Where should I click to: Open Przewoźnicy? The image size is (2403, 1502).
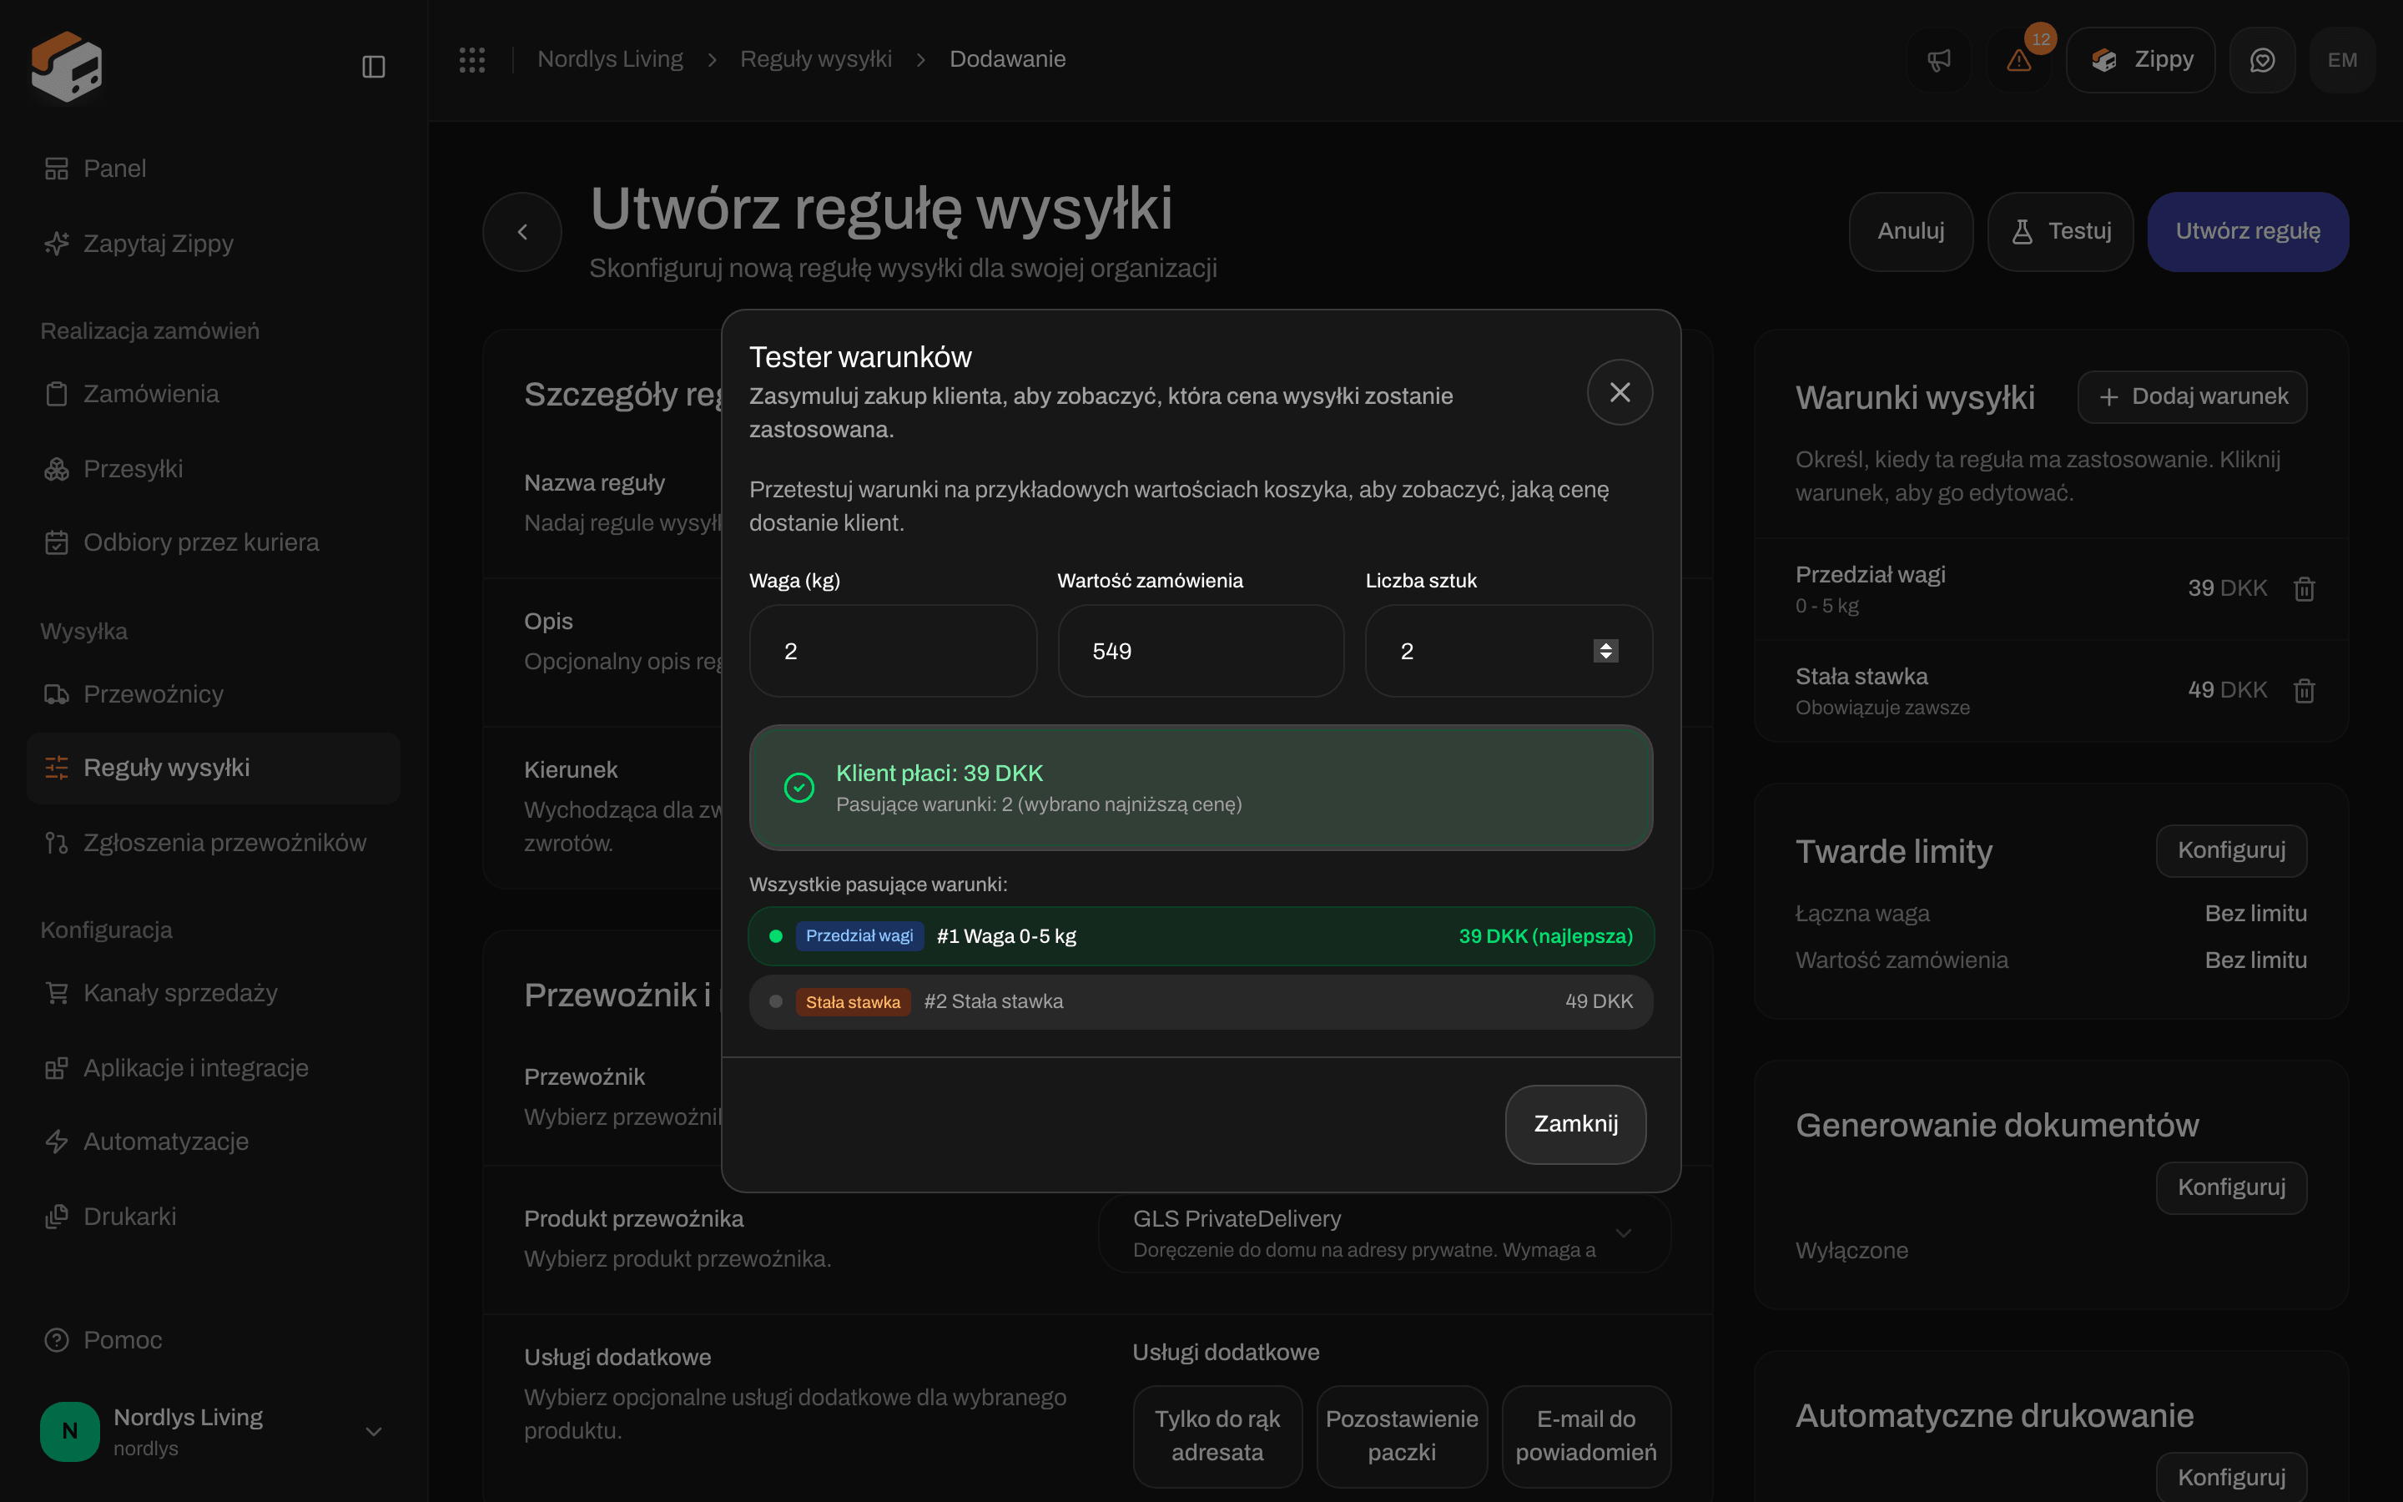[x=214, y=694]
